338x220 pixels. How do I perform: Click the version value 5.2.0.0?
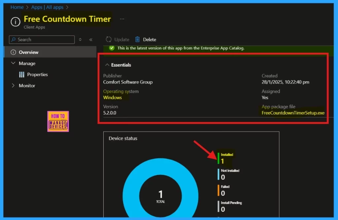[110, 113]
